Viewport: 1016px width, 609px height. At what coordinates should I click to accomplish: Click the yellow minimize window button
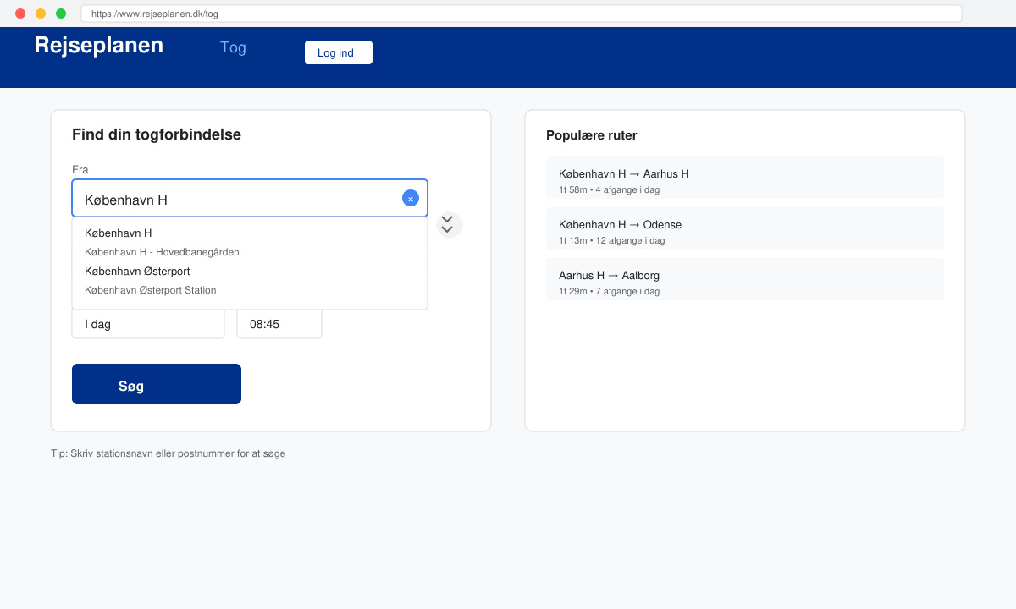click(x=41, y=14)
